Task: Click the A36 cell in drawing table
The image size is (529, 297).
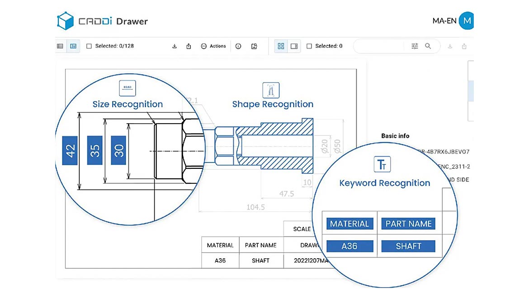Action: [x=220, y=260]
